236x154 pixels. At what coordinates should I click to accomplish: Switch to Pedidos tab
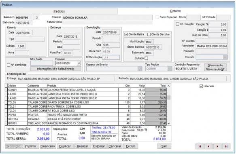(59, 11)
